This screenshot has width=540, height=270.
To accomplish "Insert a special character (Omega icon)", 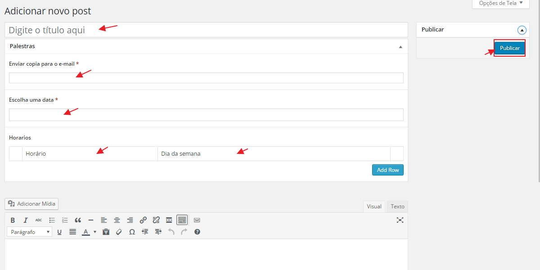I will coord(132,232).
